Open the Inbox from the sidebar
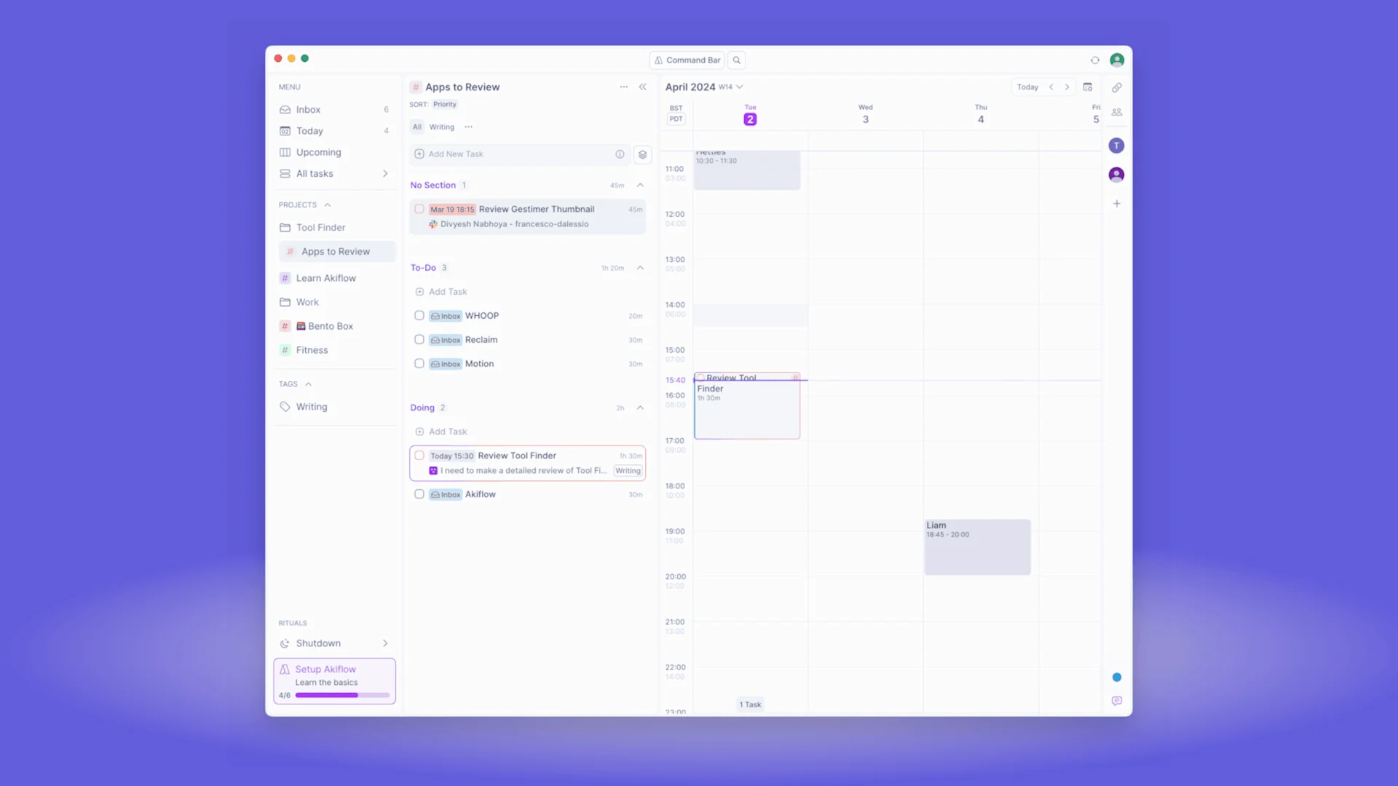The image size is (1398, 786). [308, 109]
